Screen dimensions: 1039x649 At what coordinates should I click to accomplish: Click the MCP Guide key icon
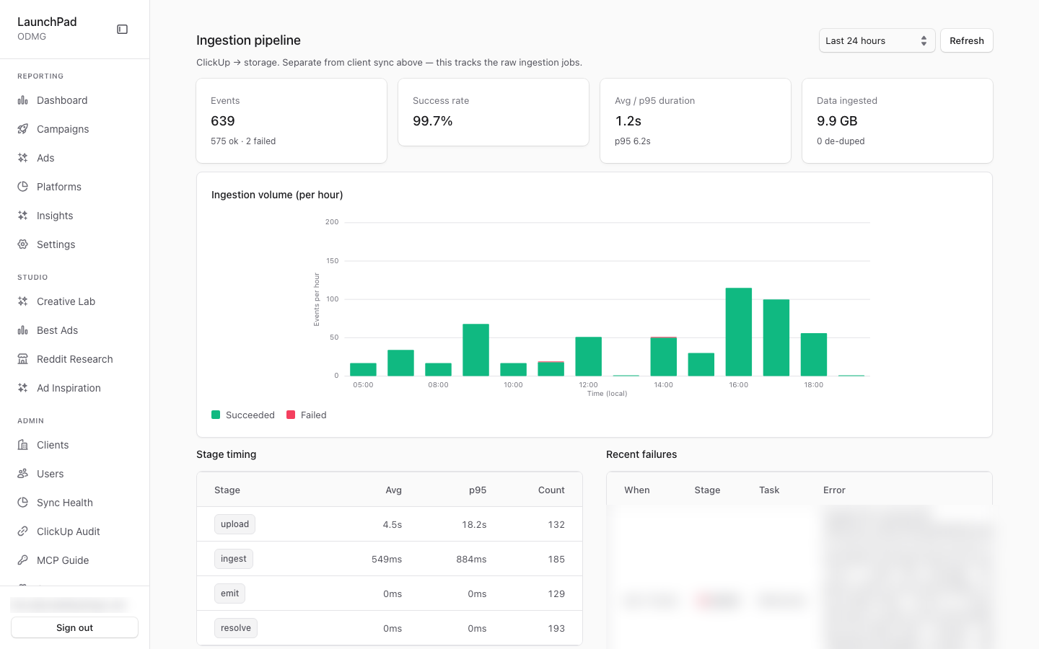[23, 560]
